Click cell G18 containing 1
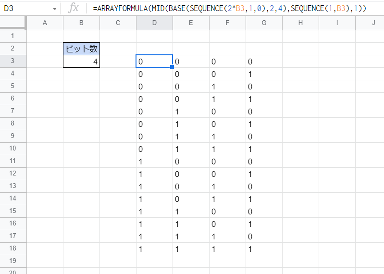Viewport: 384px width, 274px height. pos(264,249)
